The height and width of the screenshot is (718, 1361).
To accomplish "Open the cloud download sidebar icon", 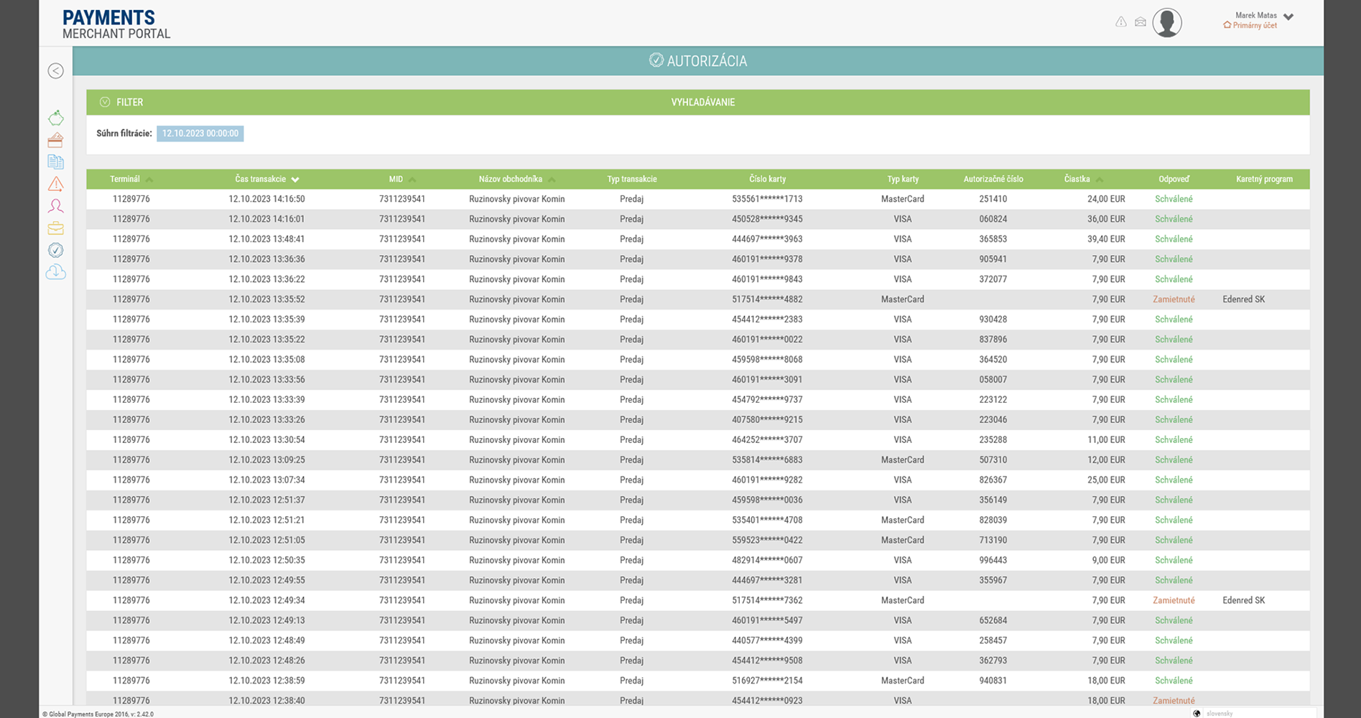I will click(56, 272).
